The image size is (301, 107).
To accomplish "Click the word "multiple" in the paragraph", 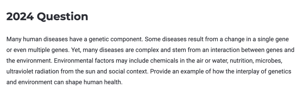I will point(39,50).
